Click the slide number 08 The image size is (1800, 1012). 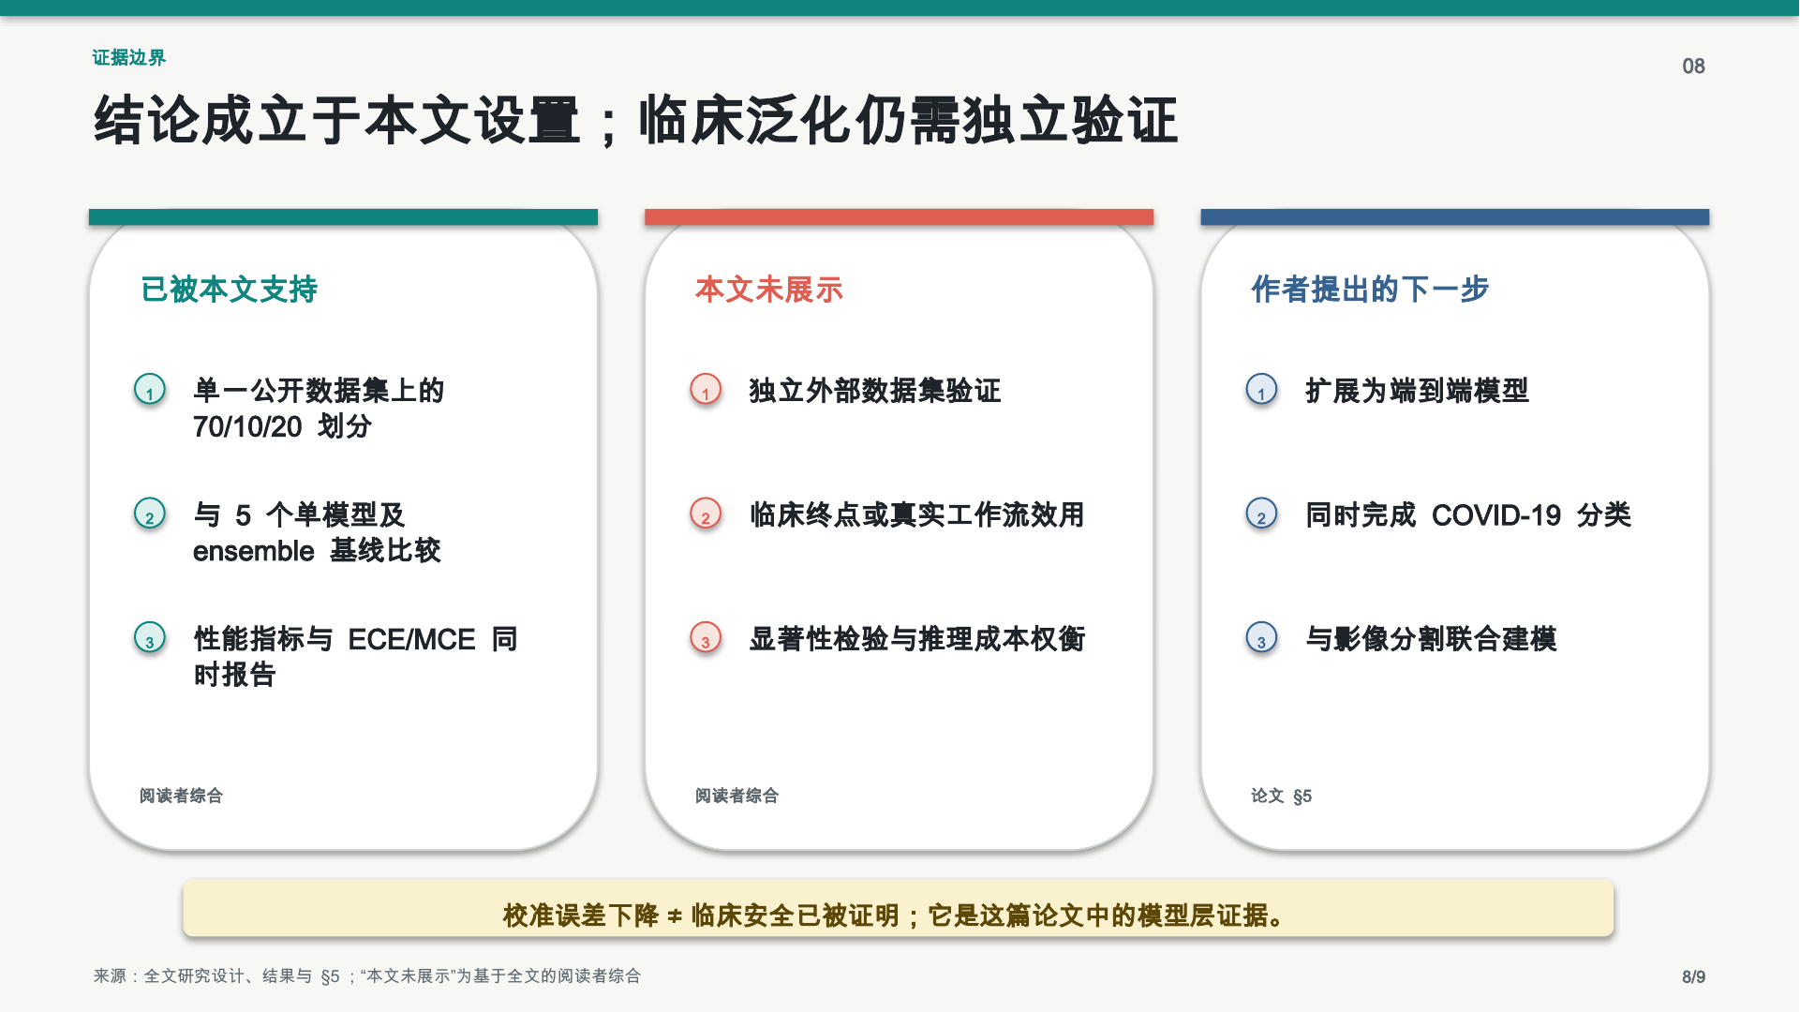[x=1693, y=66]
